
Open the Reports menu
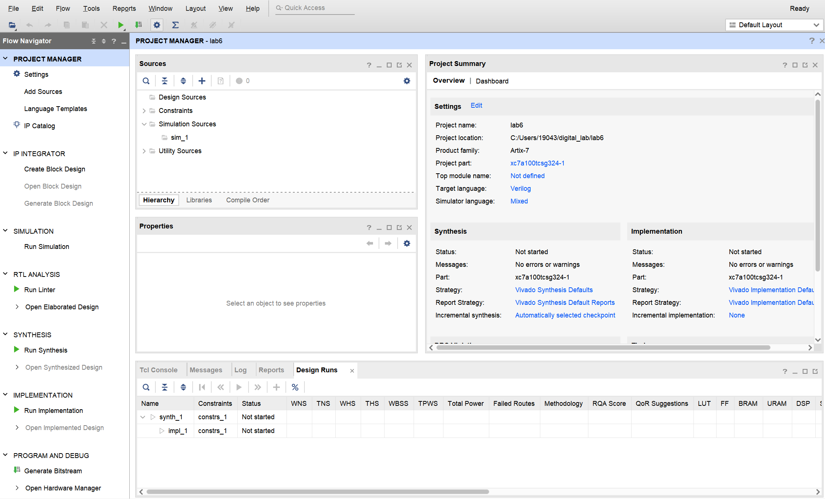tap(124, 8)
